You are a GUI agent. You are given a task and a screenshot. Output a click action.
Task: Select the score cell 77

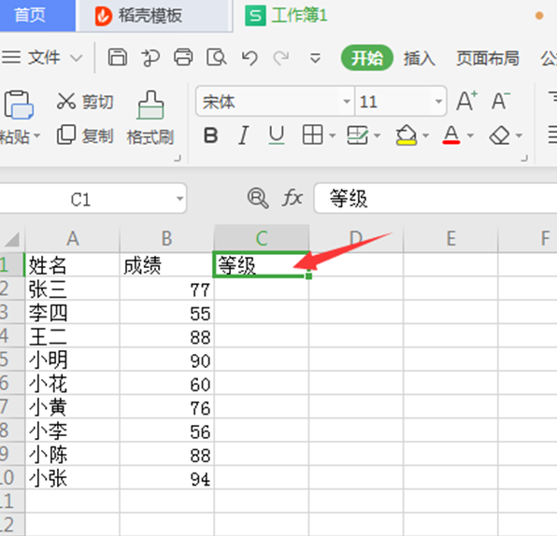tap(167, 289)
